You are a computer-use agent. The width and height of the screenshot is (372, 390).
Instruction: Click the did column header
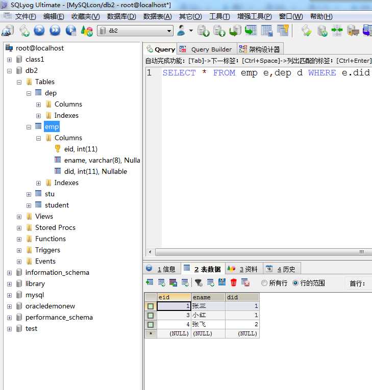242,297
